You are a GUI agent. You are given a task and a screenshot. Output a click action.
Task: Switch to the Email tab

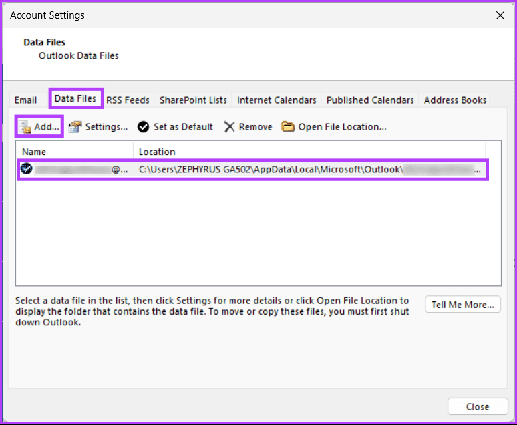tap(25, 100)
